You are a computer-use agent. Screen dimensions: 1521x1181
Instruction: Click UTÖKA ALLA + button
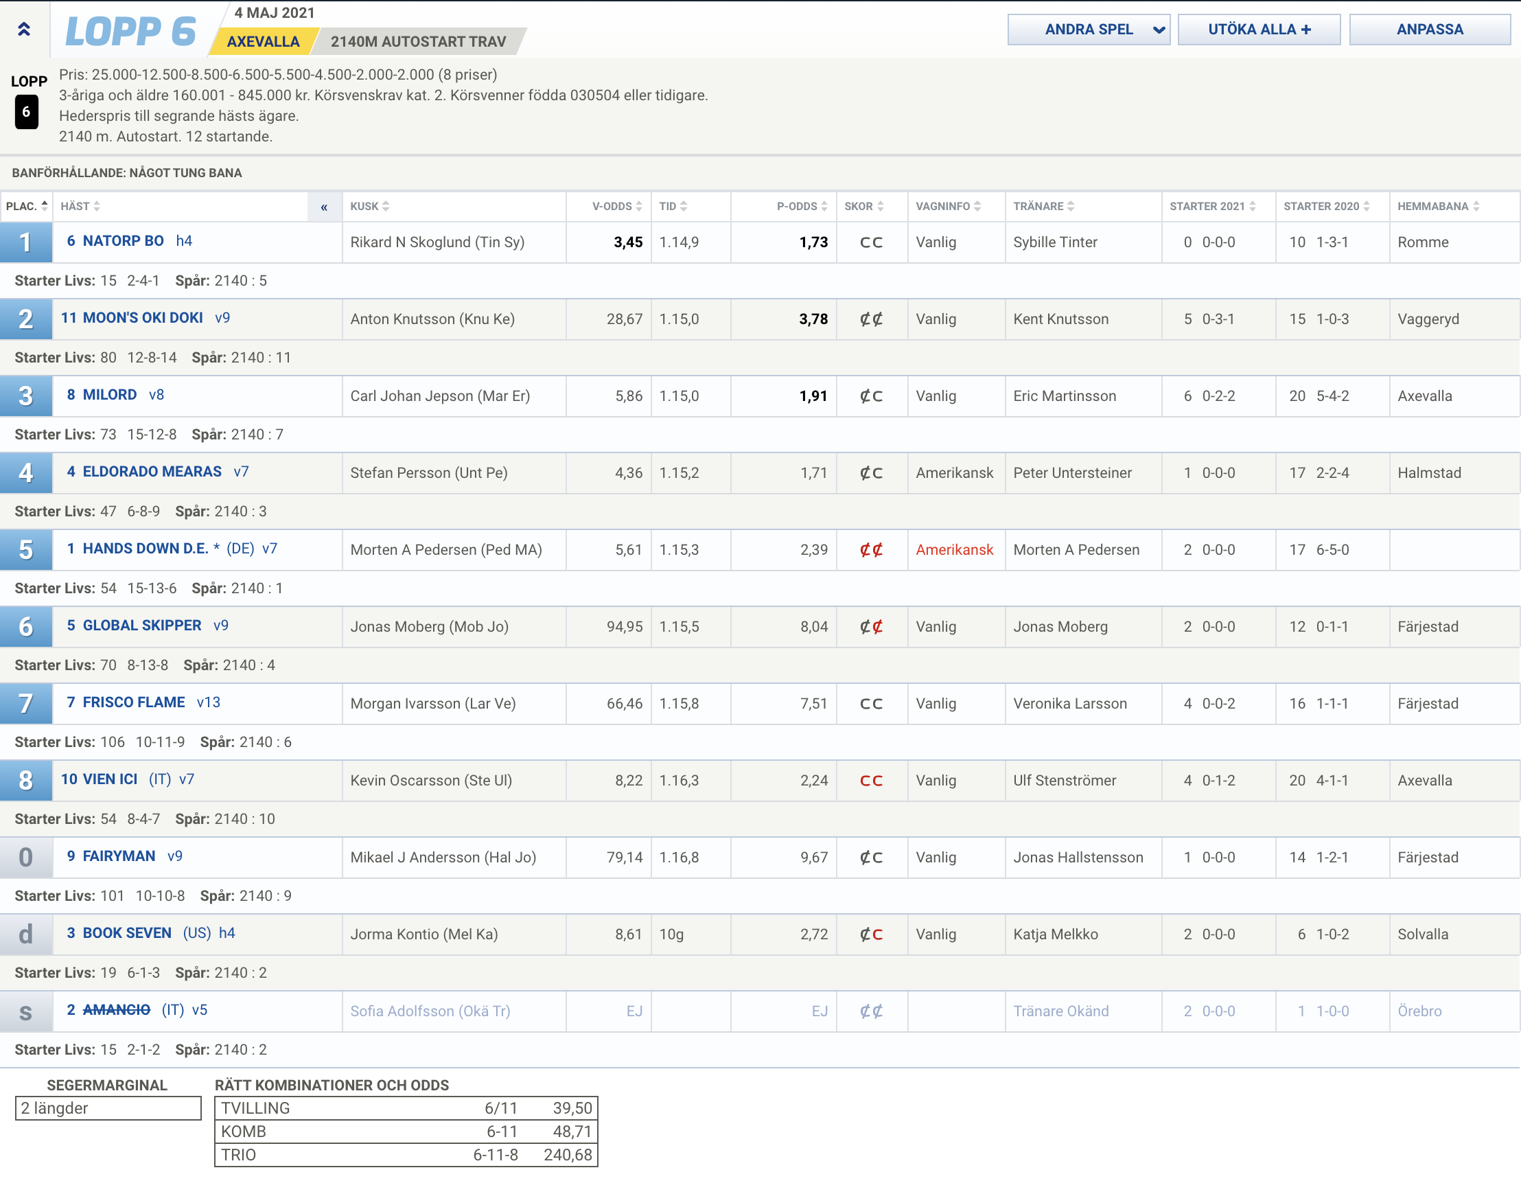click(1259, 30)
